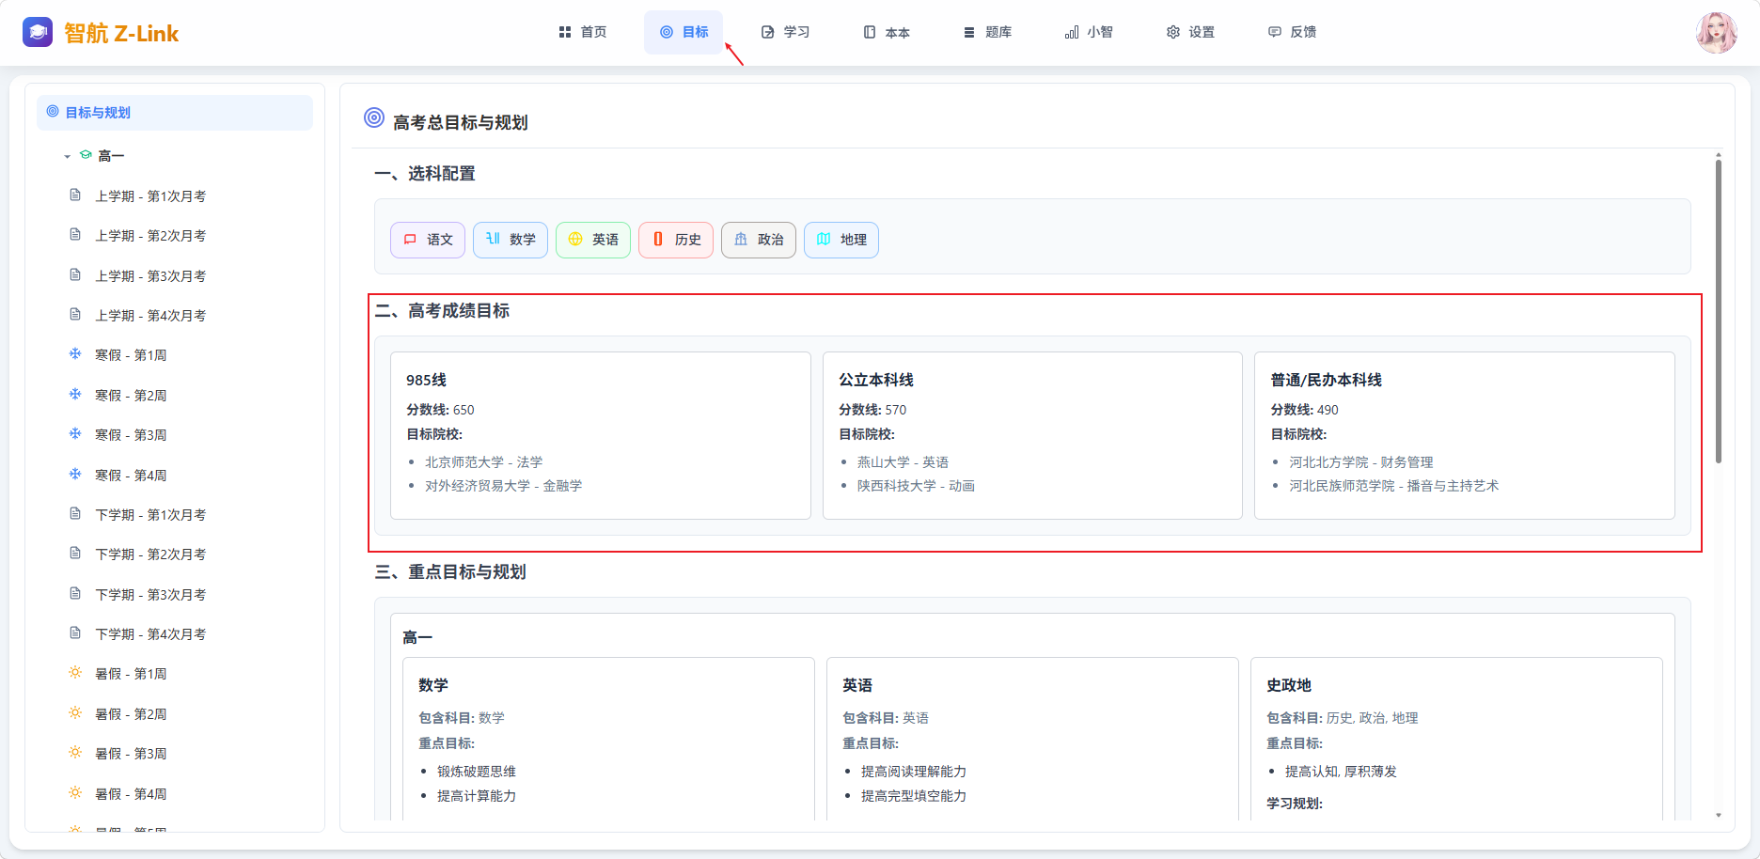Select 暑假 - 第4周 in the tree

pos(131,794)
